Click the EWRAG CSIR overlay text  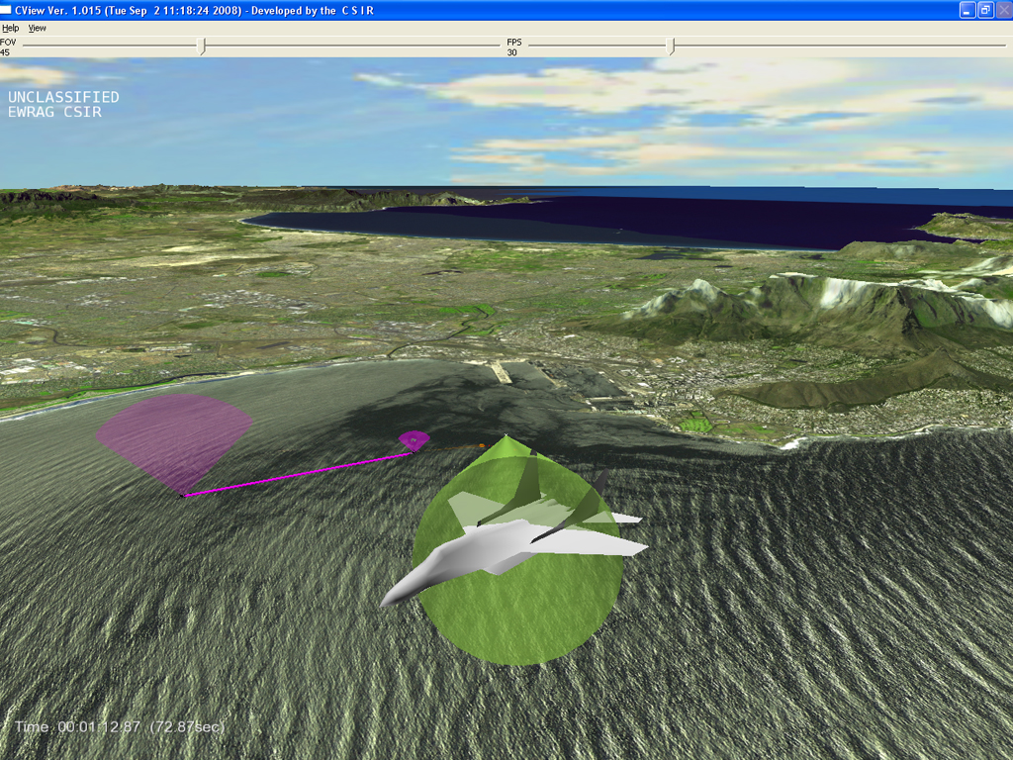click(54, 112)
